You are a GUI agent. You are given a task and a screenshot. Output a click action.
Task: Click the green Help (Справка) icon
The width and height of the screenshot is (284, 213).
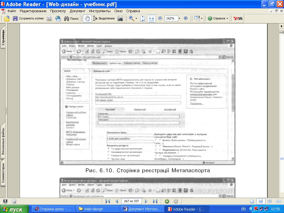210,19
